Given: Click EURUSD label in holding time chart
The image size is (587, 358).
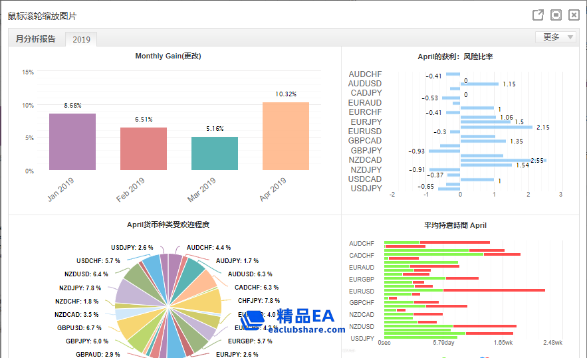Looking at the screenshot, I should 362,292.
